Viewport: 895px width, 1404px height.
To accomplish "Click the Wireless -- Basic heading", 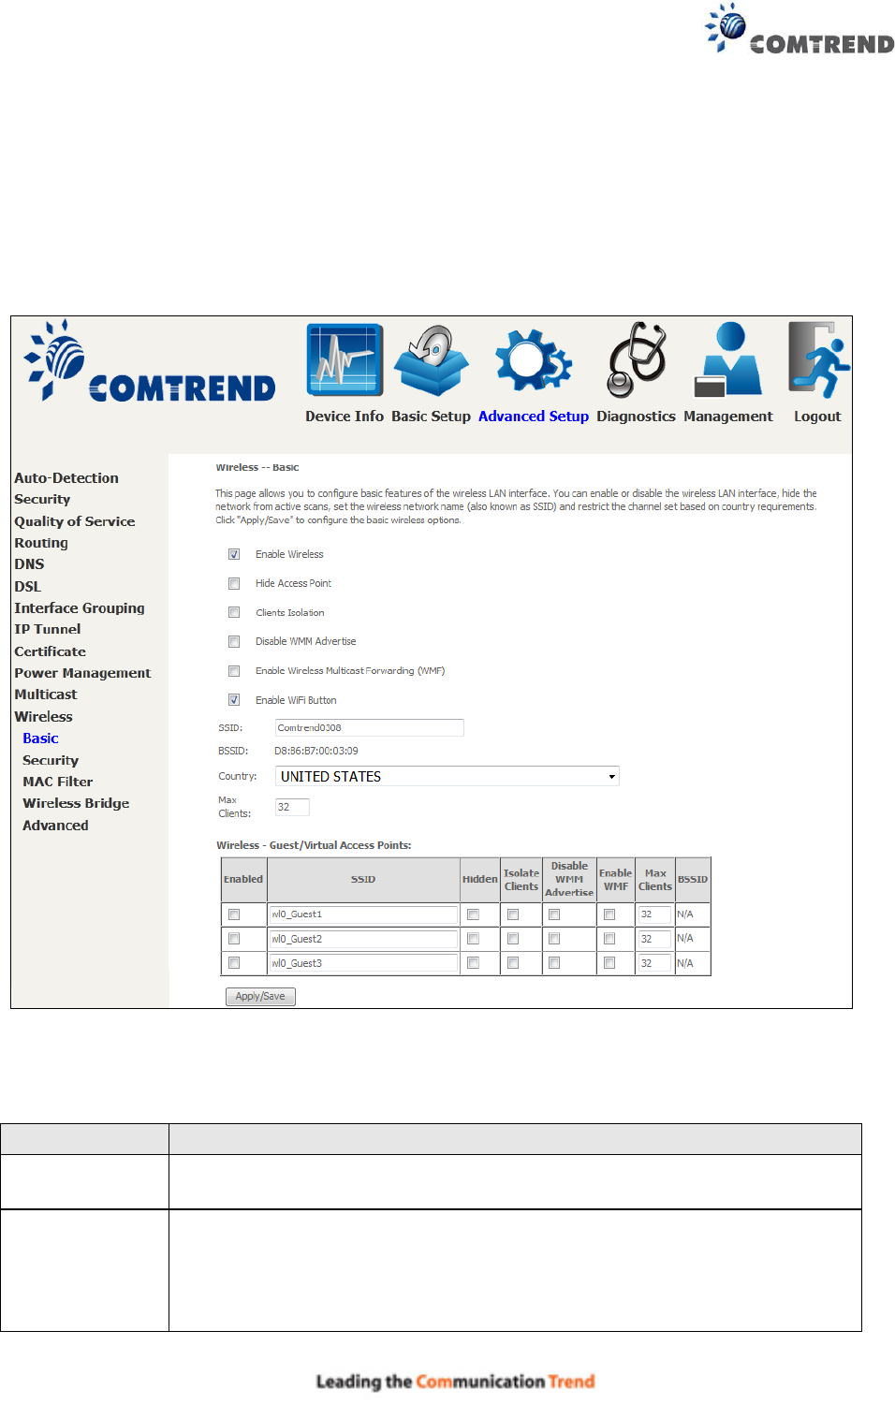I will click(257, 467).
